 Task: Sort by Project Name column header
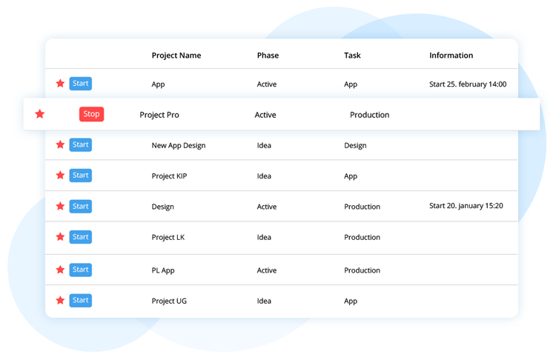point(176,56)
